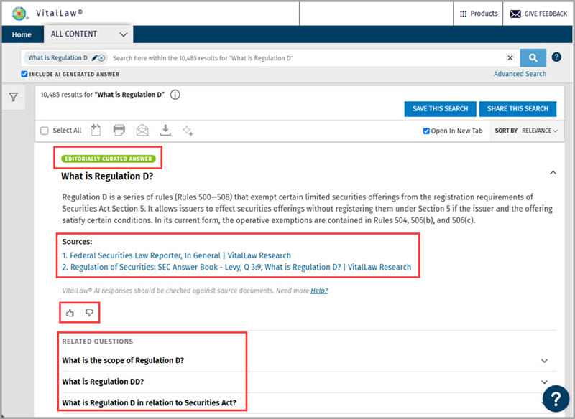Click the Editorially Curated Answer badge
Screen dimensions: 575x419
tap(109, 159)
